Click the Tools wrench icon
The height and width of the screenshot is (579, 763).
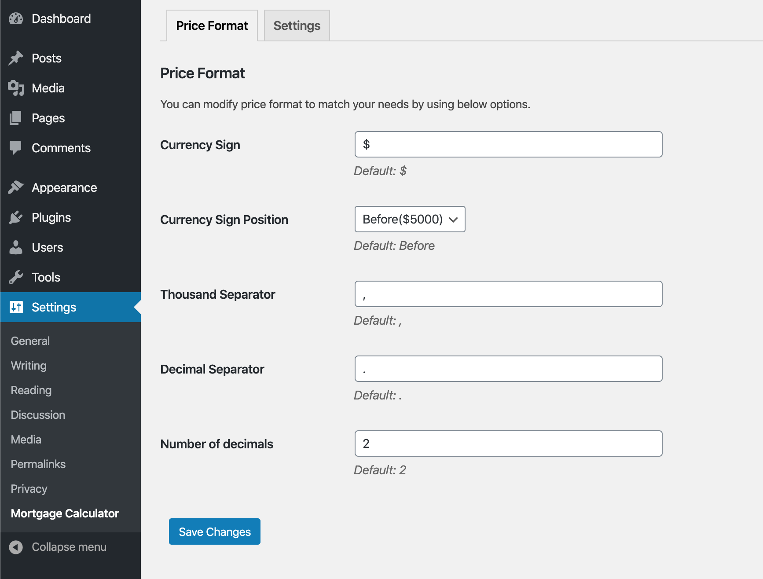[x=16, y=277]
